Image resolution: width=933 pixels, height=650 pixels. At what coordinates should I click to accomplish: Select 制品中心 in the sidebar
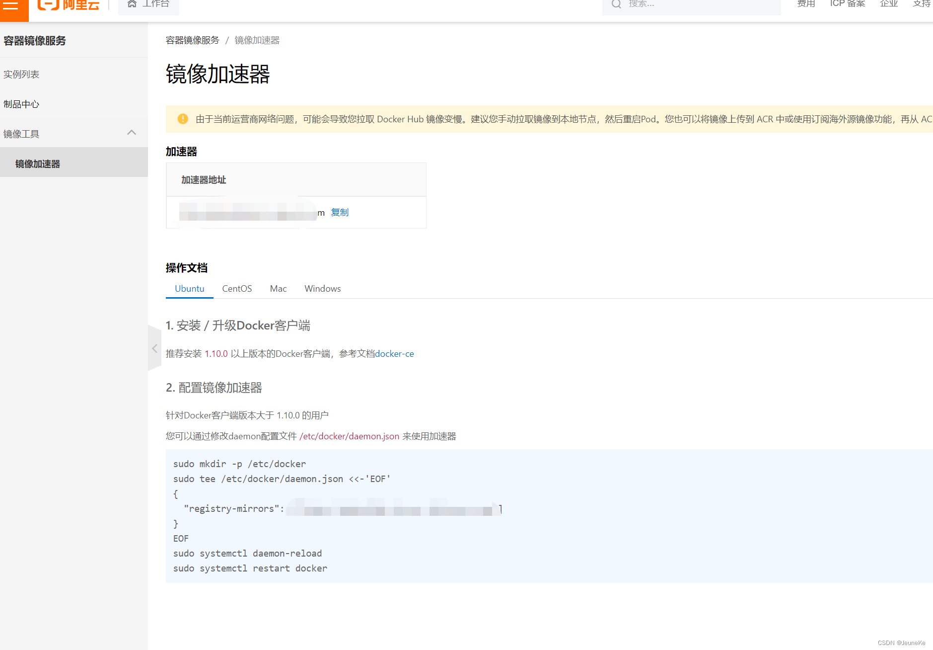tap(21, 104)
